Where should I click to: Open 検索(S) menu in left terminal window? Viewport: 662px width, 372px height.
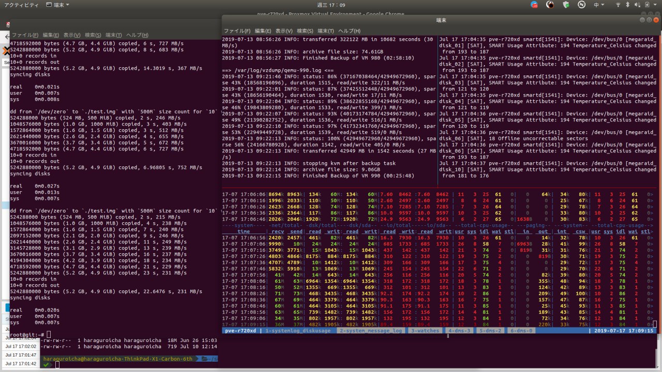[94, 35]
